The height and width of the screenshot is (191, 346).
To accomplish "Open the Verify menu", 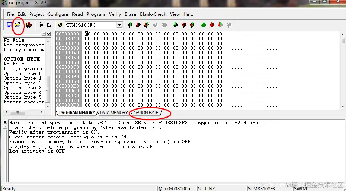I will [115, 14].
